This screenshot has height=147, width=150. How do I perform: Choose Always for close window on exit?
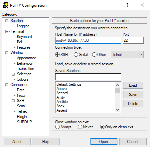pos(57,127)
